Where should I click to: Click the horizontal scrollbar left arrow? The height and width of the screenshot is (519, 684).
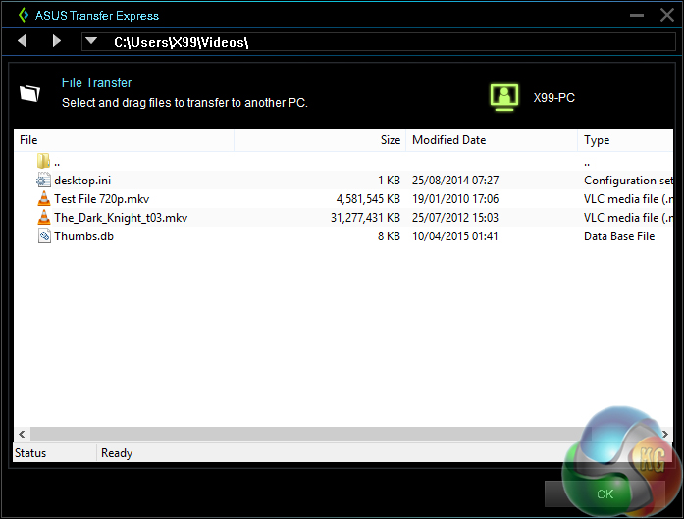[22, 434]
